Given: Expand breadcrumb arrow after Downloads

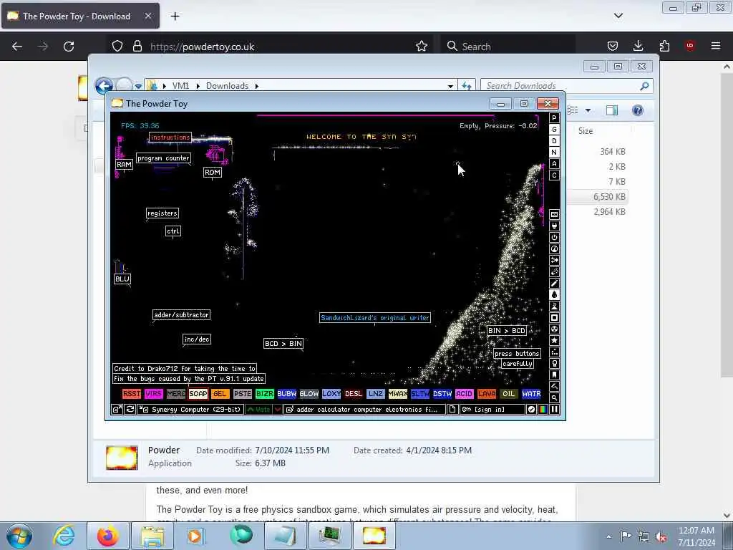Looking at the screenshot, I should tap(257, 86).
